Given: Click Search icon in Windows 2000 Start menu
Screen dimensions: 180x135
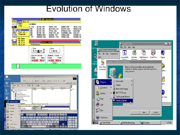Looking at the screenshot, I should coord(8,114).
